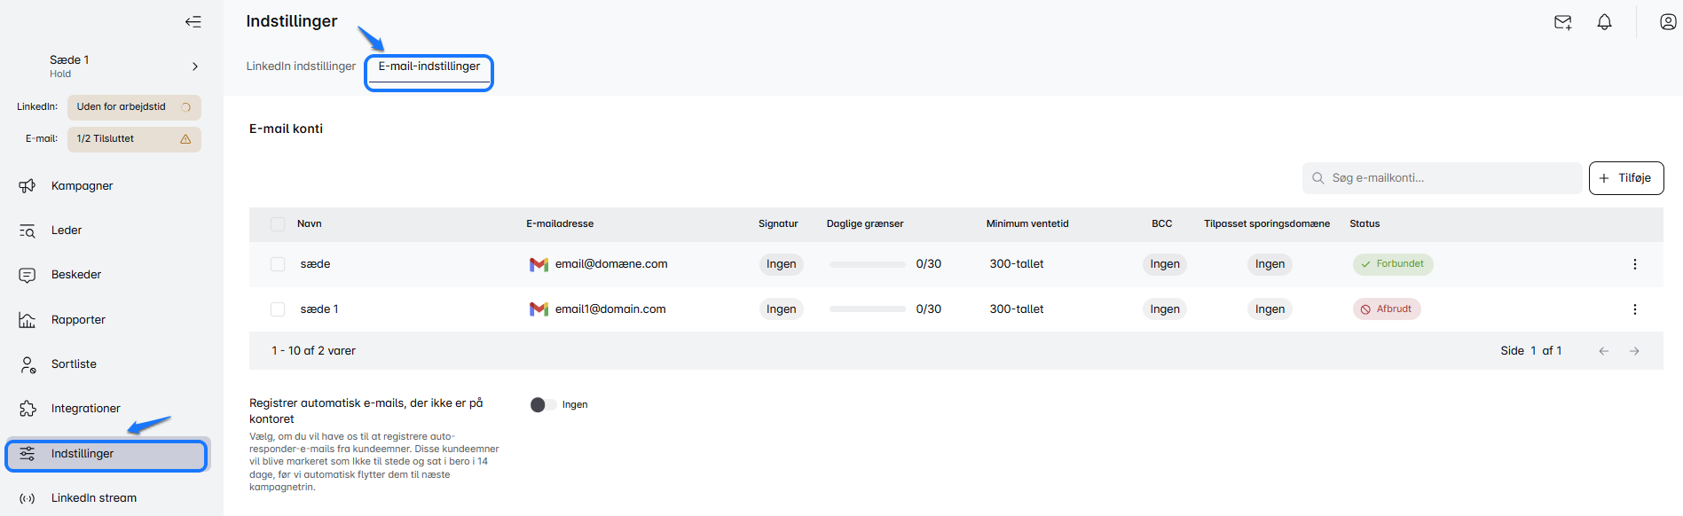1683x516 pixels.
Task: Select all email accounts via header checkbox
Action: [x=278, y=224]
